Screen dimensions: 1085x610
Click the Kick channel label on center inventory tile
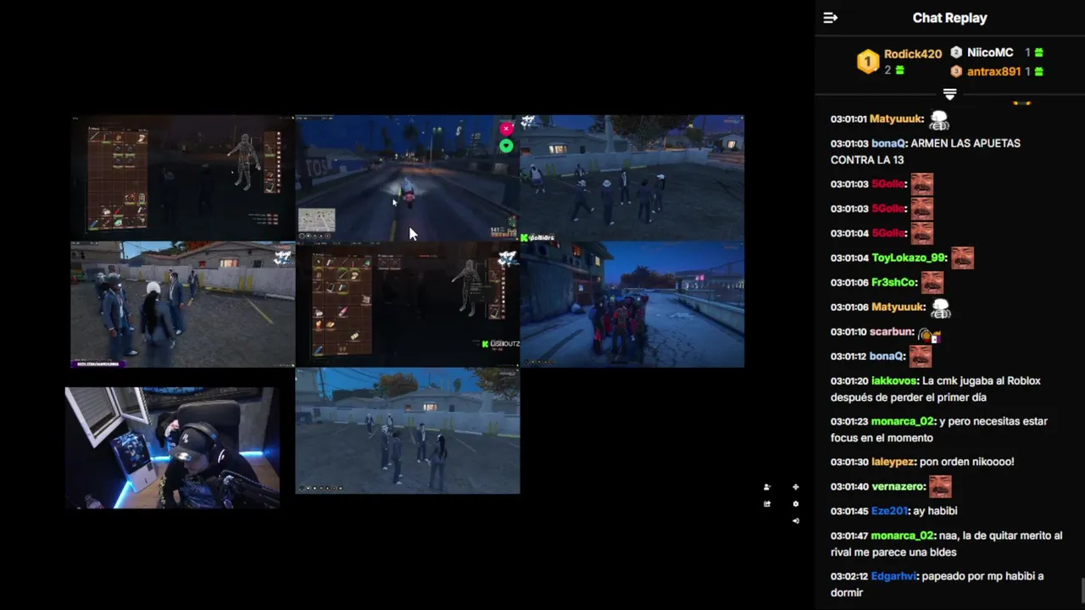(500, 343)
